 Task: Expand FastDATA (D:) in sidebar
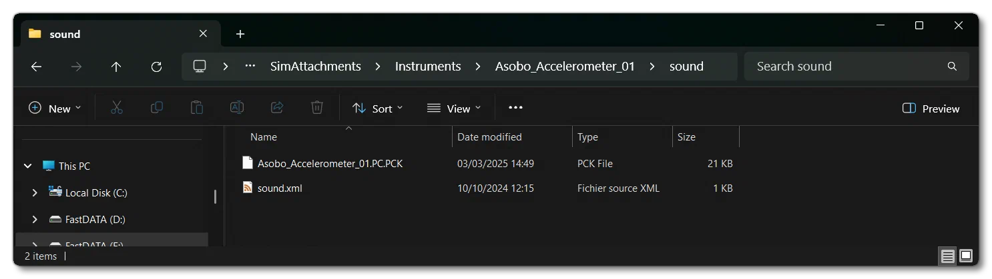pos(35,219)
